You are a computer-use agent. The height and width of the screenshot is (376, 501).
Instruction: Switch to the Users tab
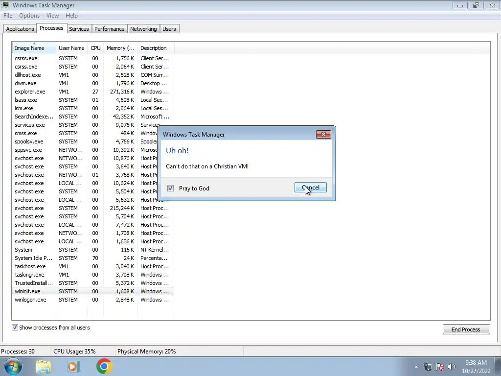[169, 29]
